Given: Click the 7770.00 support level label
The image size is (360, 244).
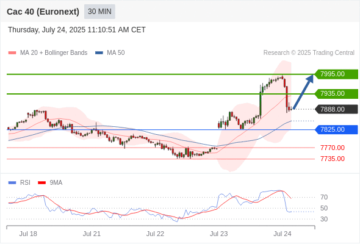Looking at the screenshot, I should click(x=333, y=148).
